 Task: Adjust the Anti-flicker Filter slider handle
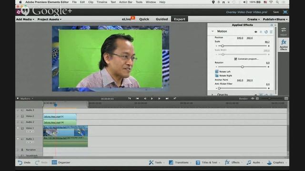219,88
